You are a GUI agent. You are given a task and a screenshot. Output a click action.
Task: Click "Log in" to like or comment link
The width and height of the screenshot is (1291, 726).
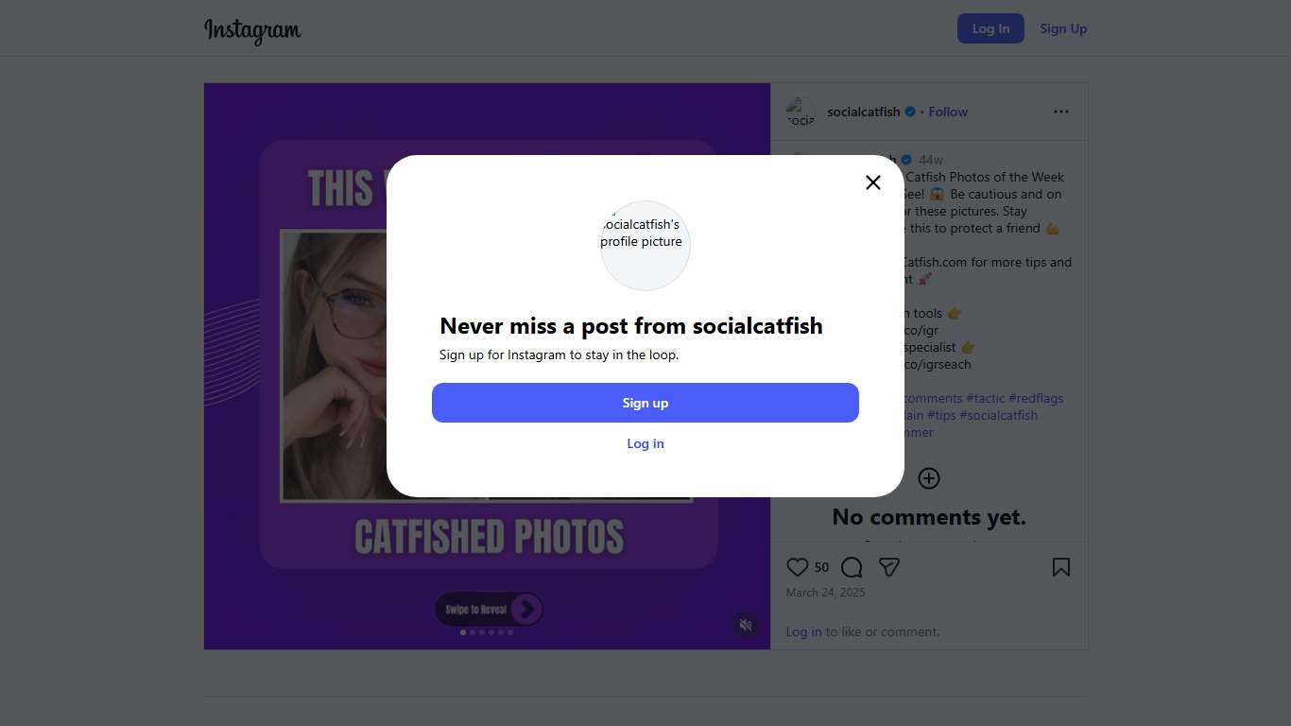click(x=803, y=631)
